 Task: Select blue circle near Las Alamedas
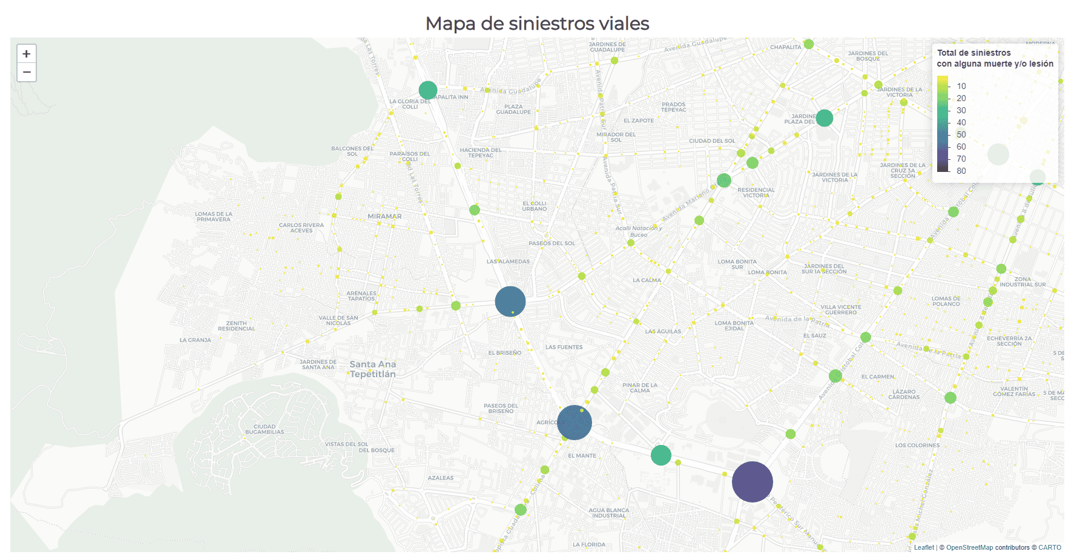pyautogui.click(x=510, y=302)
